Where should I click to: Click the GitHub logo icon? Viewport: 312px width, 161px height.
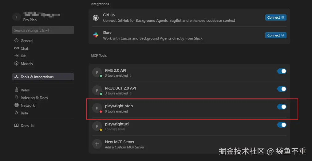[96, 18]
